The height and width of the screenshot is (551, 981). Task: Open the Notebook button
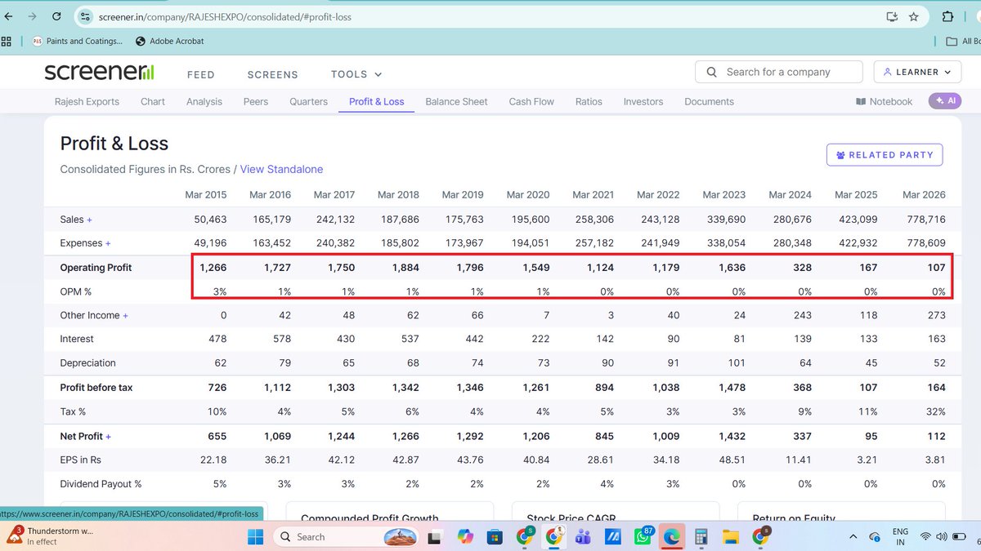point(884,102)
